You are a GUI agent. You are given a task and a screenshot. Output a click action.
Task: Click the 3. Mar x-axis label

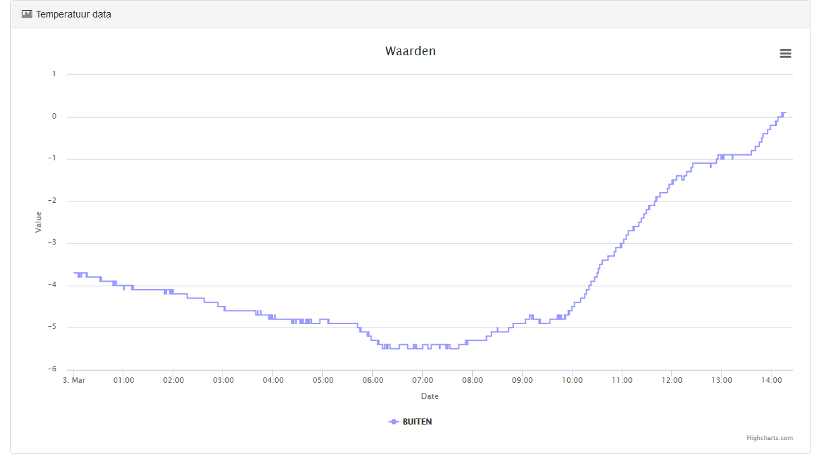click(74, 380)
